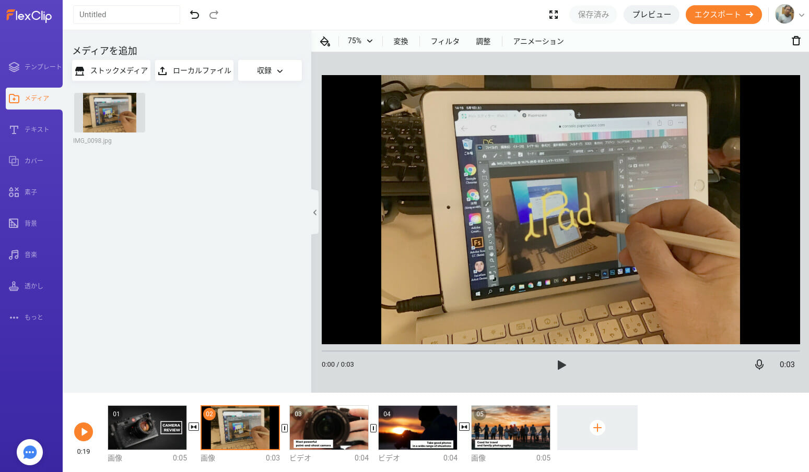Enter fullscreen mode with the expand icon
809x472 pixels.
tap(554, 15)
